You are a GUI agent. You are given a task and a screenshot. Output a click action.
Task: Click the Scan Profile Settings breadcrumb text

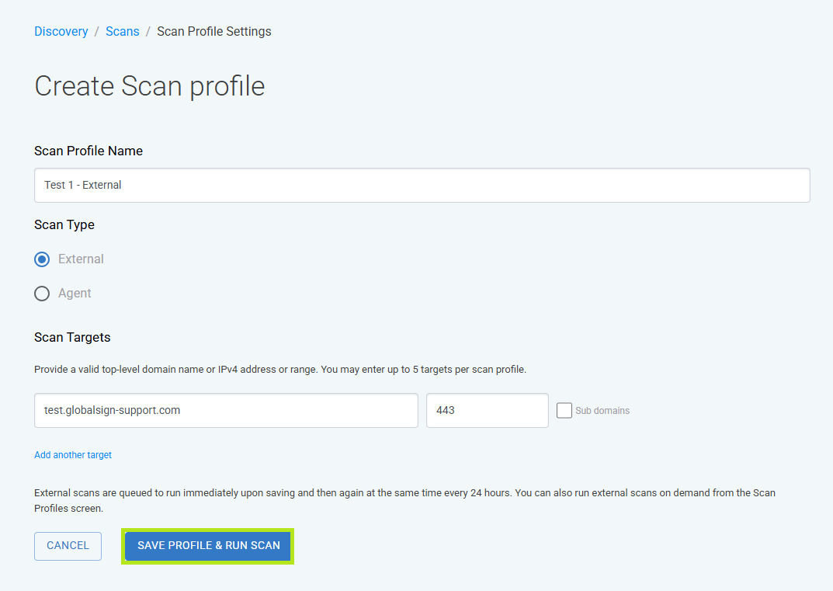(x=214, y=31)
